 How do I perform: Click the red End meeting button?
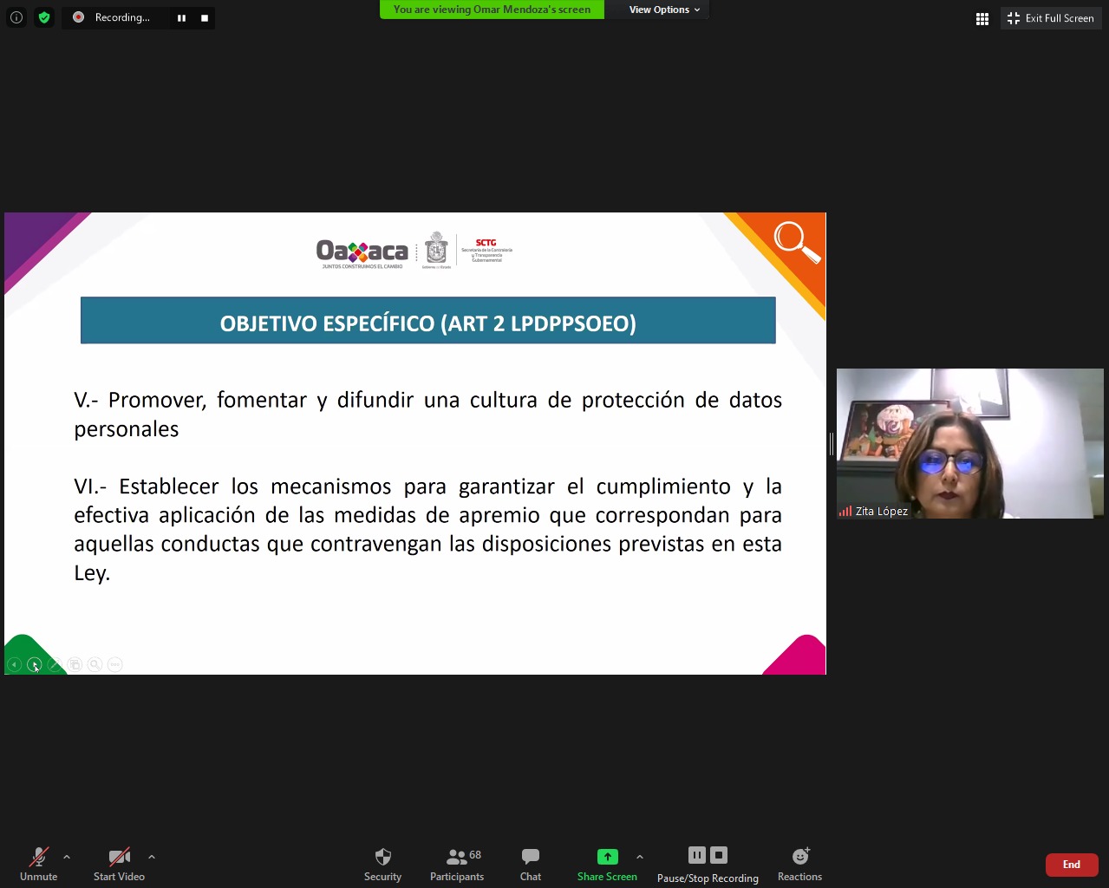(1072, 865)
